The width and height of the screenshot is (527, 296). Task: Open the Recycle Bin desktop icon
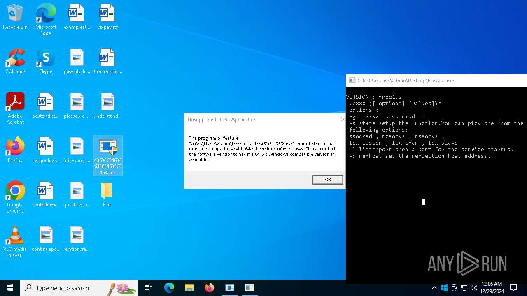click(x=15, y=17)
